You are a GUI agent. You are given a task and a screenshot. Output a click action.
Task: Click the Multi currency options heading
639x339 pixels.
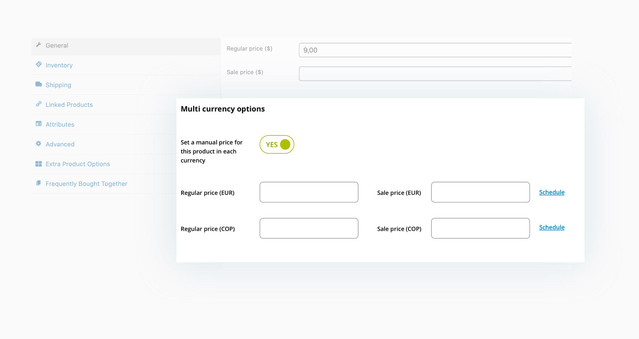pyautogui.click(x=223, y=109)
